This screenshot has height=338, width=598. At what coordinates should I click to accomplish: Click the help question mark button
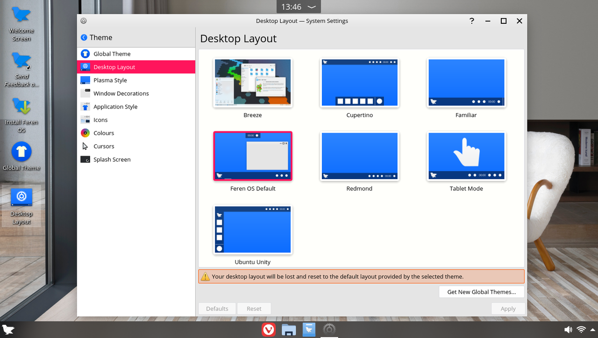click(x=472, y=21)
